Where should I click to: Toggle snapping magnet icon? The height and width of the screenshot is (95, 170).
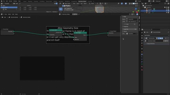[x=100, y=3]
